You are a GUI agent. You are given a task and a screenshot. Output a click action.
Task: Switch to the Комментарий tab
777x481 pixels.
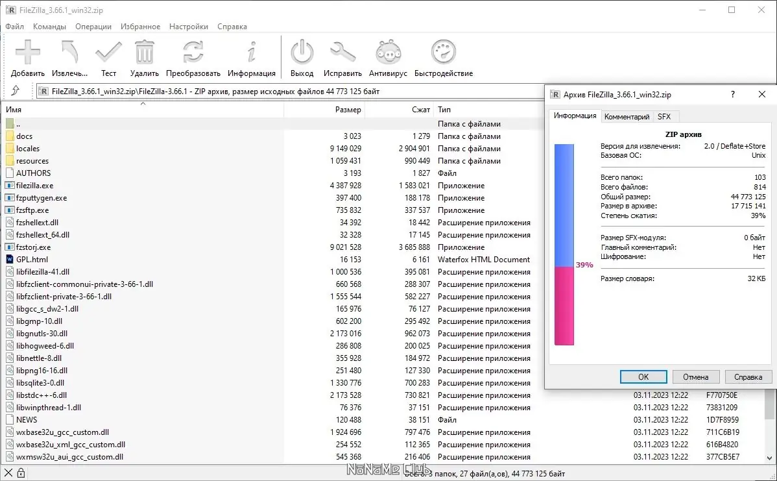[627, 117]
